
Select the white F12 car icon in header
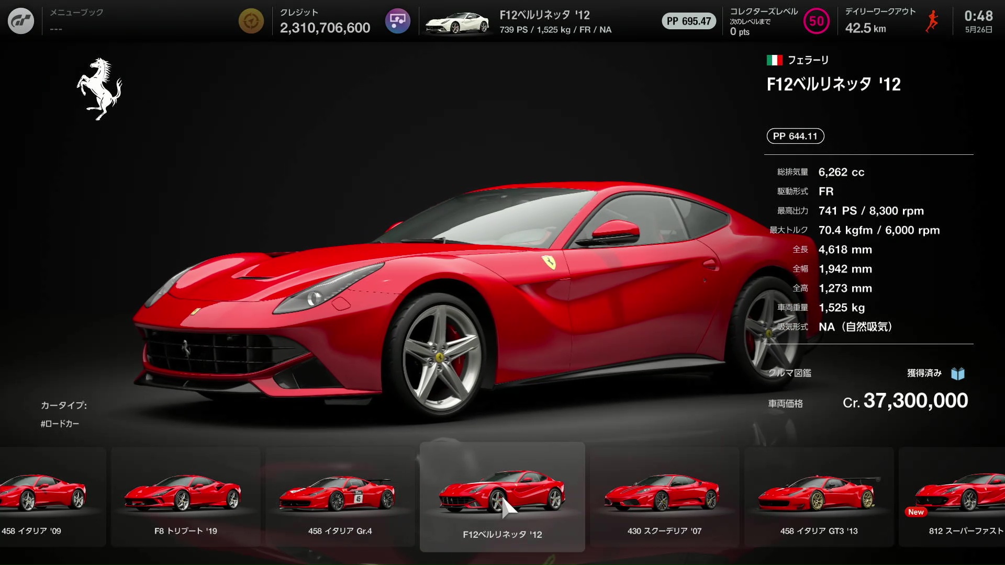457,24
